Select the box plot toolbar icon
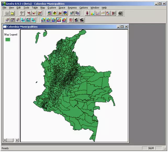The width and height of the screenshot is (168, 152). pyautogui.click(x=87, y=13)
